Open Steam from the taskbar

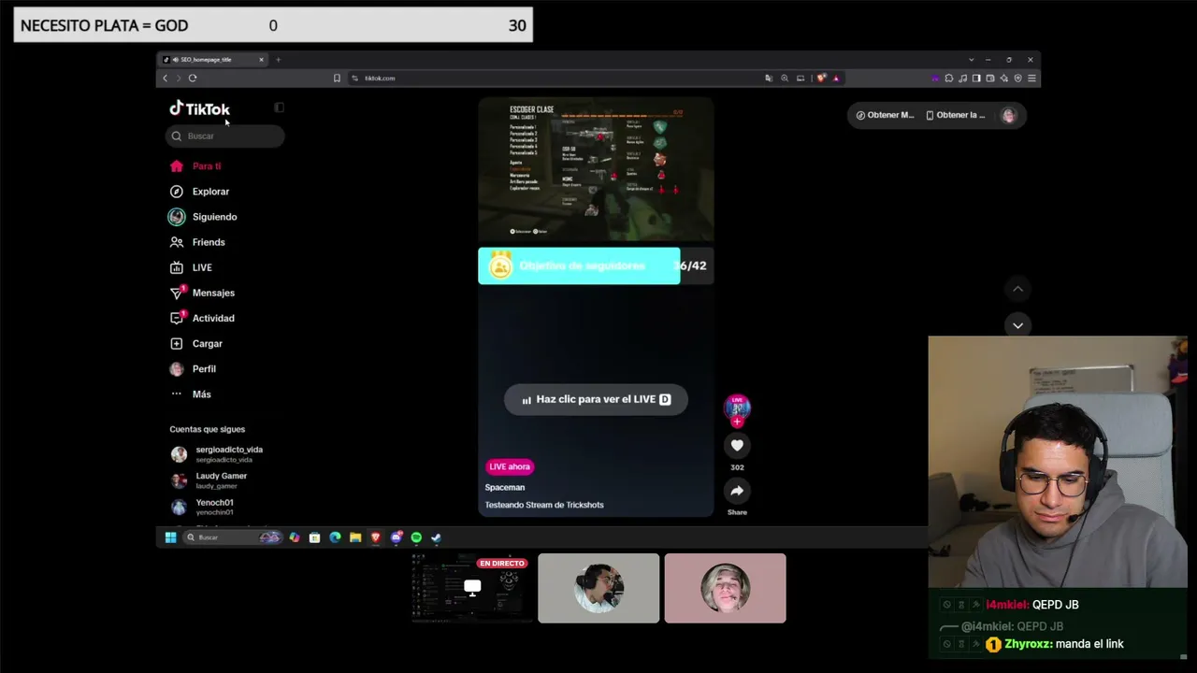pyautogui.click(x=436, y=537)
